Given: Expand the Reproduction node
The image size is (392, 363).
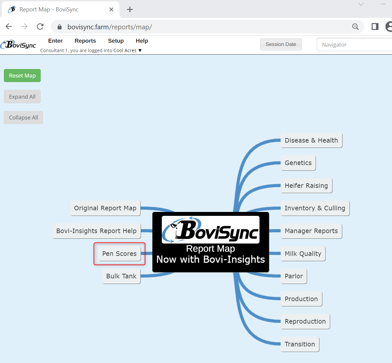Looking at the screenshot, I should pyautogui.click(x=305, y=321).
